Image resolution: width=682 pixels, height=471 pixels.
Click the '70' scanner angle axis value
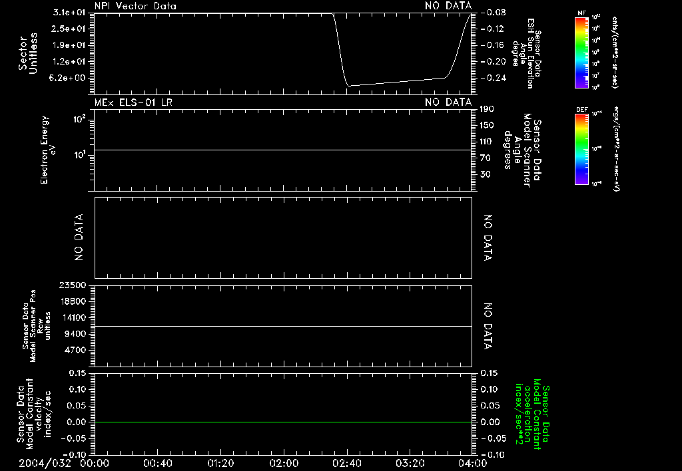(485, 158)
